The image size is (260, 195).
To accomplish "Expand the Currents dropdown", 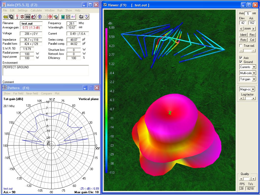I will 254,67.
